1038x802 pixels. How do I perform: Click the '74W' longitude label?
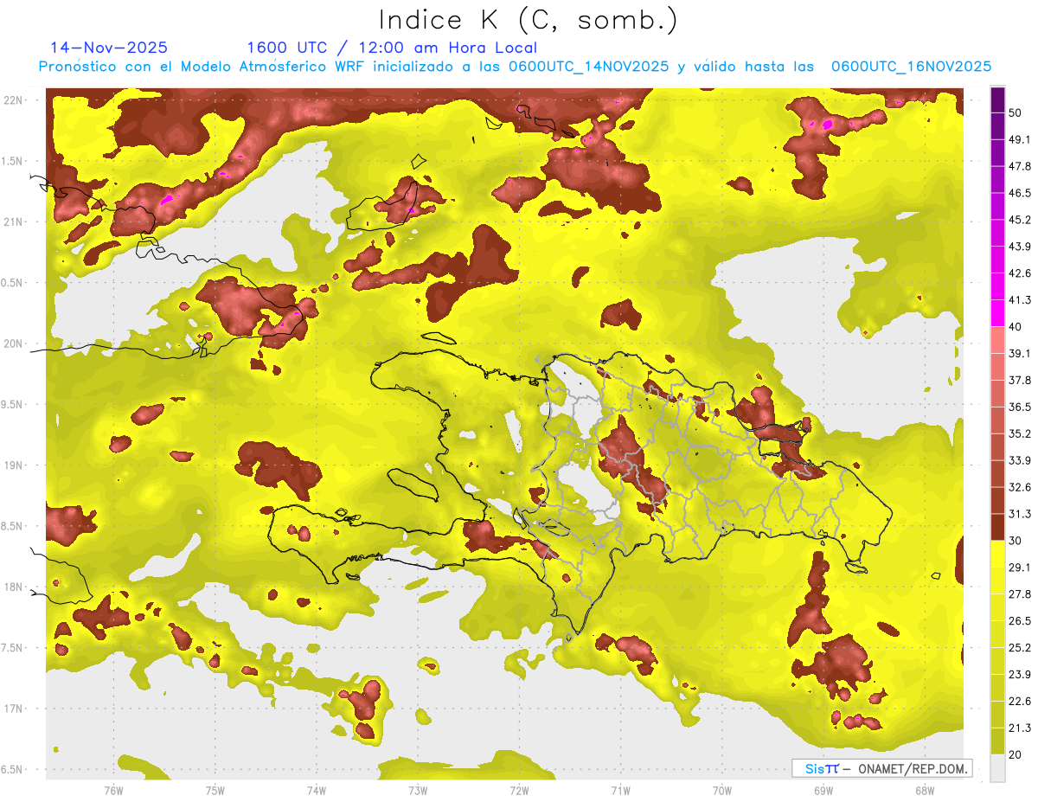point(317,791)
